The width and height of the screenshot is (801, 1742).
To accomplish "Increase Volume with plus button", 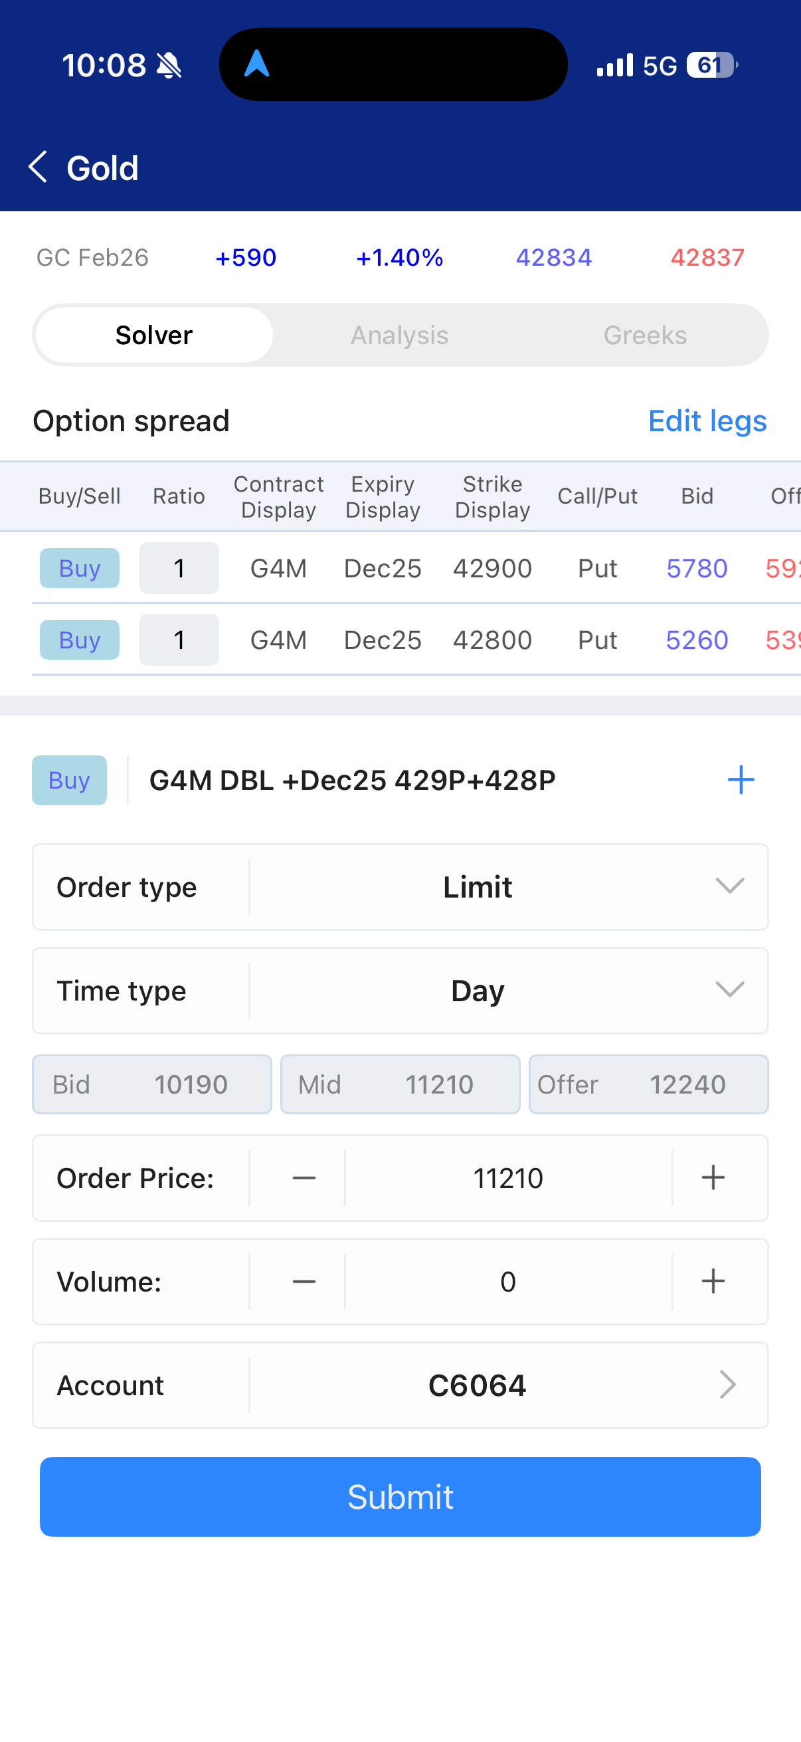I will pyautogui.click(x=713, y=1282).
